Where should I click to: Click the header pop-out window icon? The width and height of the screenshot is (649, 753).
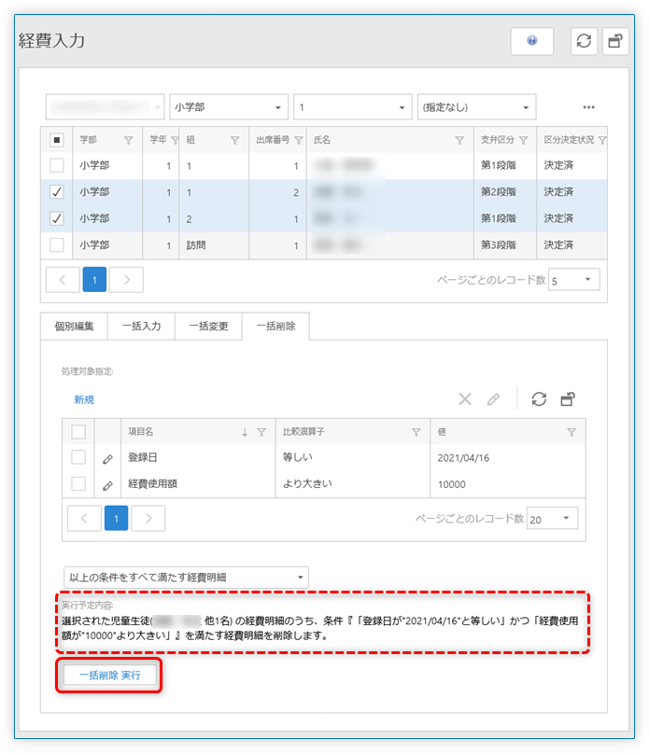(x=615, y=41)
